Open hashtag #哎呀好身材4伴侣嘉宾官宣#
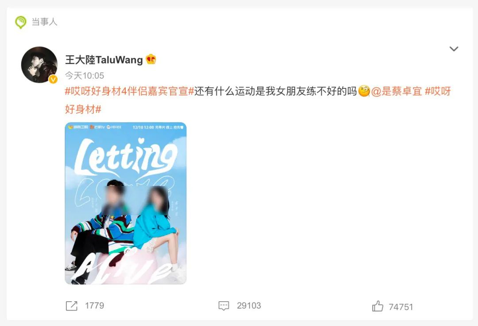The height and width of the screenshot is (326, 478). [130, 91]
